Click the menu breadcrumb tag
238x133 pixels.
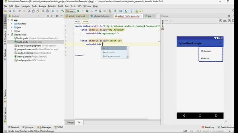point(77,21)
